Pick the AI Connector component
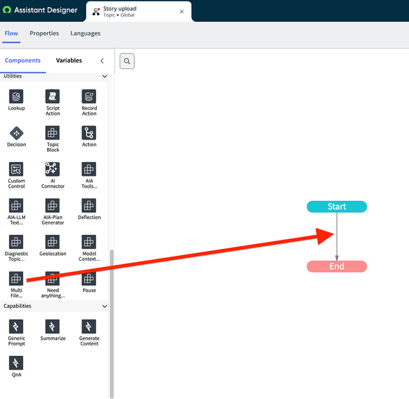409x399 pixels. click(53, 175)
